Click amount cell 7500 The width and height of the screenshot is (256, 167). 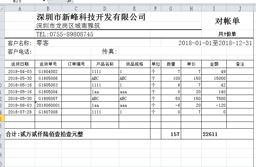(x=214, y=98)
